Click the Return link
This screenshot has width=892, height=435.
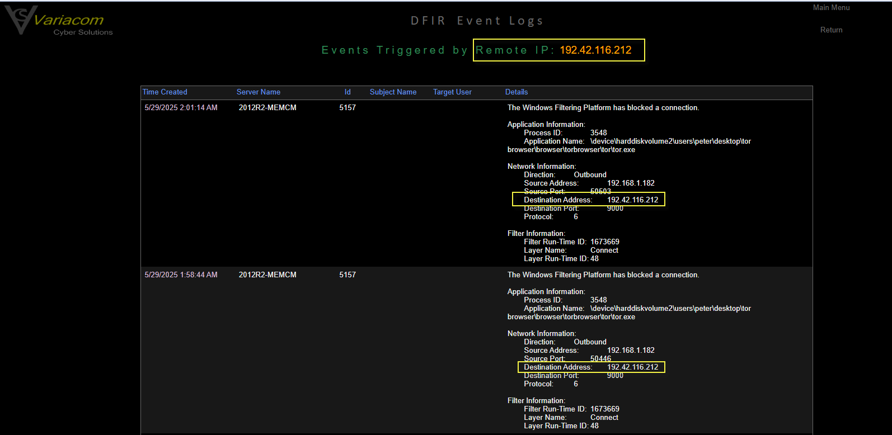pyautogui.click(x=831, y=30)
